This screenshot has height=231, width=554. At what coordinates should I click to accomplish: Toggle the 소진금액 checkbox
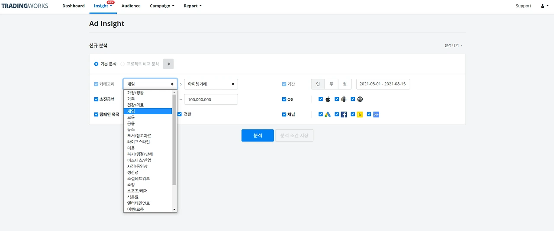pyautogui.click(x=96, y=99)
